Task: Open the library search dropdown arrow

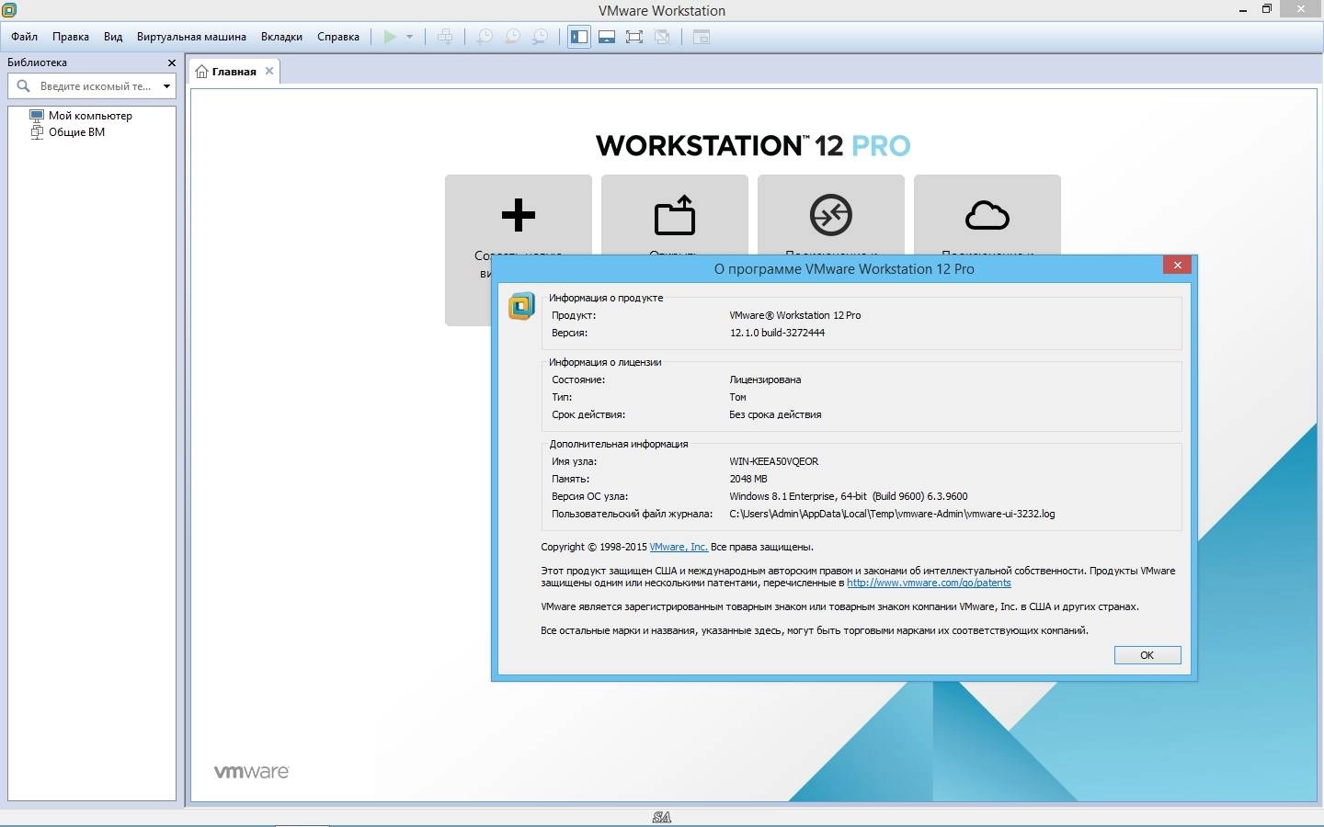Action: pos(166,86)
